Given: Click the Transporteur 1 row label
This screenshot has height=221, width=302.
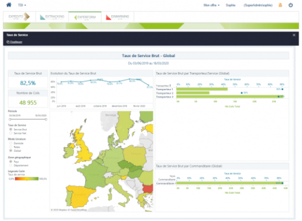Looking at the screenshot, I should [164, 89].
